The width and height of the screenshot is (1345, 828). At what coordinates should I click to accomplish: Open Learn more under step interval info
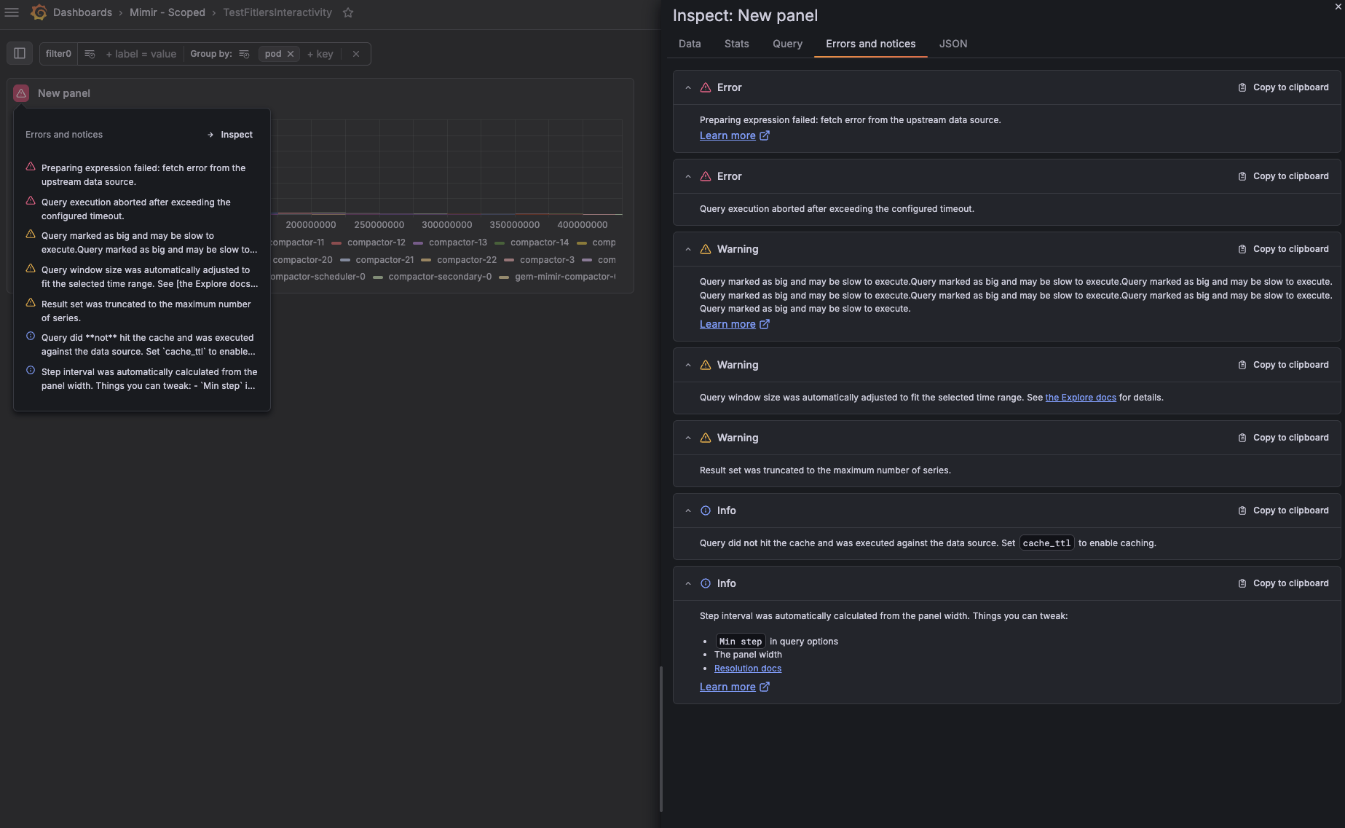click(734, 687)
